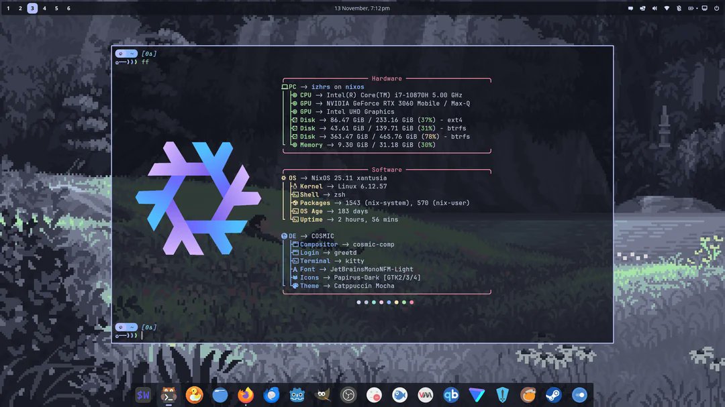Screen dimensions: 725x407
Task: Launch the yellow duck app from dock
Action: (194, 395)
